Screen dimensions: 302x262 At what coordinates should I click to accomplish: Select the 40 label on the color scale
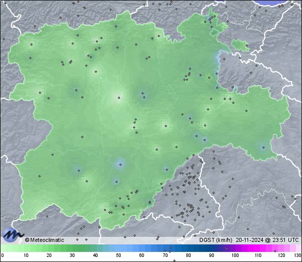click(95, 255)
